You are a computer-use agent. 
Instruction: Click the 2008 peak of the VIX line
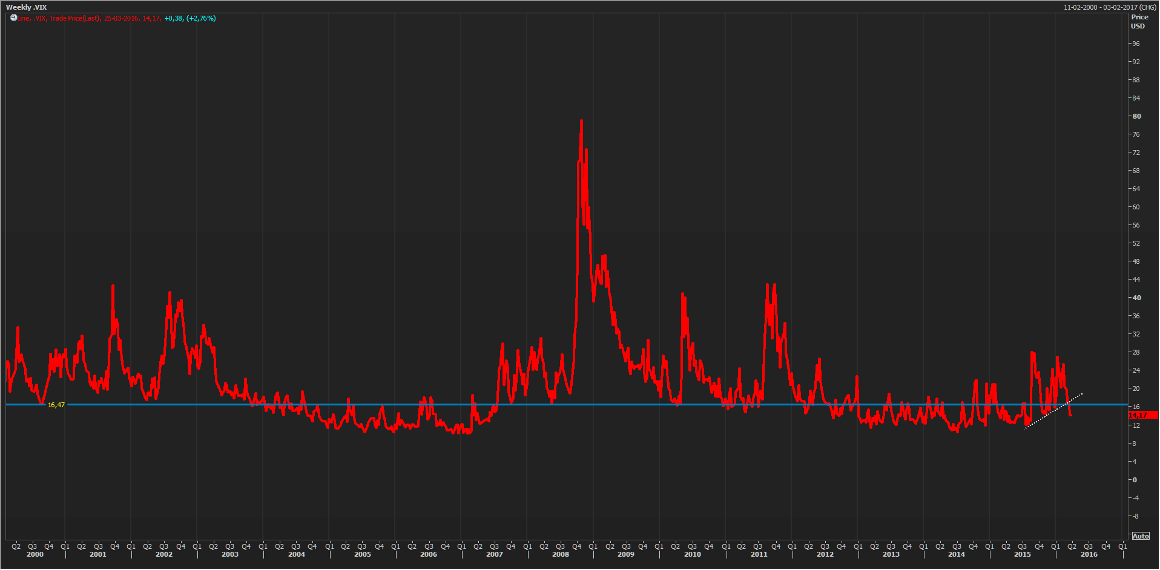tap(581, 121)
